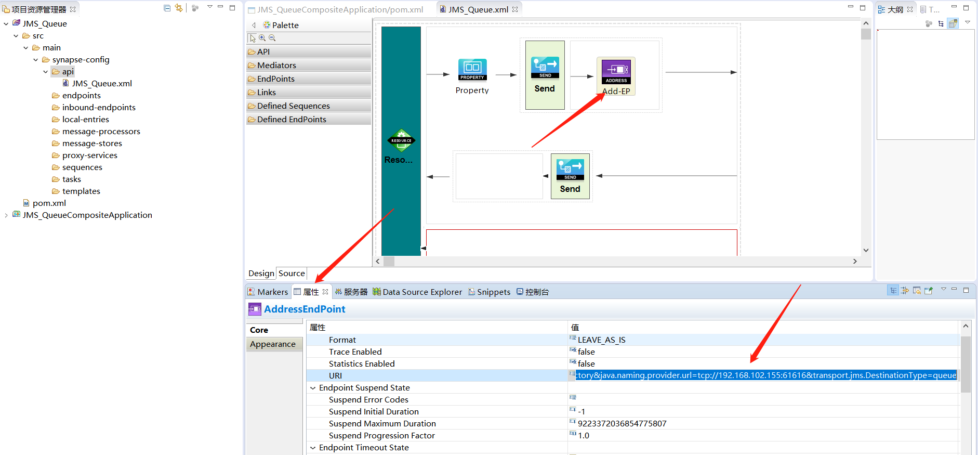This screenshot has height=455, width=978.
Task: Switch to the Source editor tab
Action: point(292,273)
